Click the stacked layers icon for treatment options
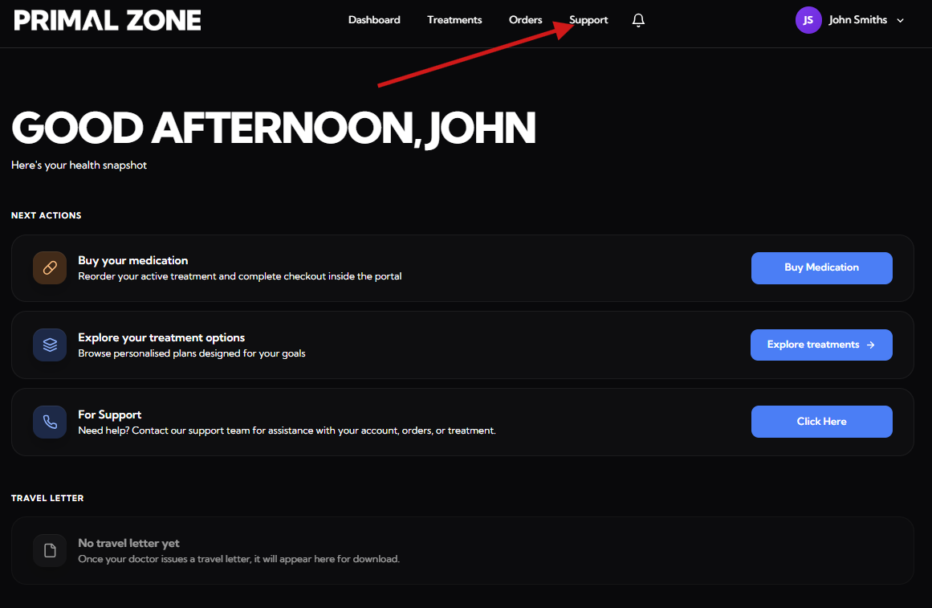 click(50, 345)
